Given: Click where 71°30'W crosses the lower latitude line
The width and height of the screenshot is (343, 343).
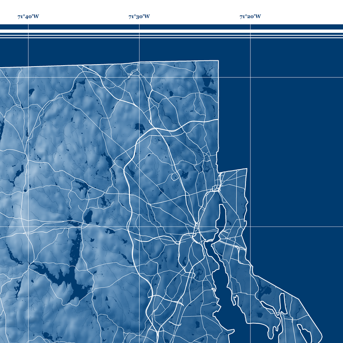Looking at the screenshot, I should click(139, 226).
